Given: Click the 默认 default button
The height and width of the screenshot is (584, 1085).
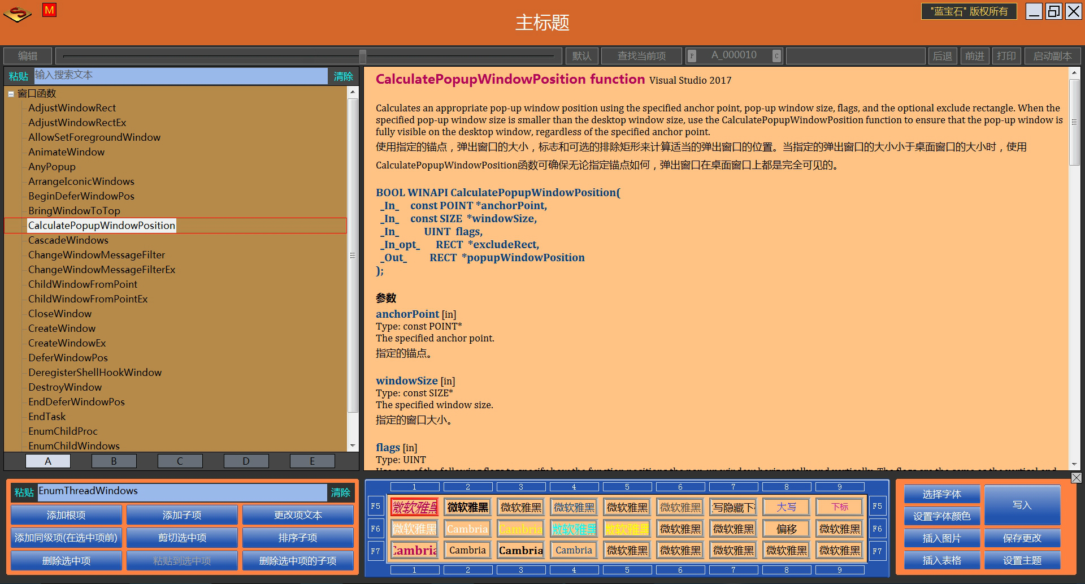Looking at the screenshot, I should click(581, 56).
